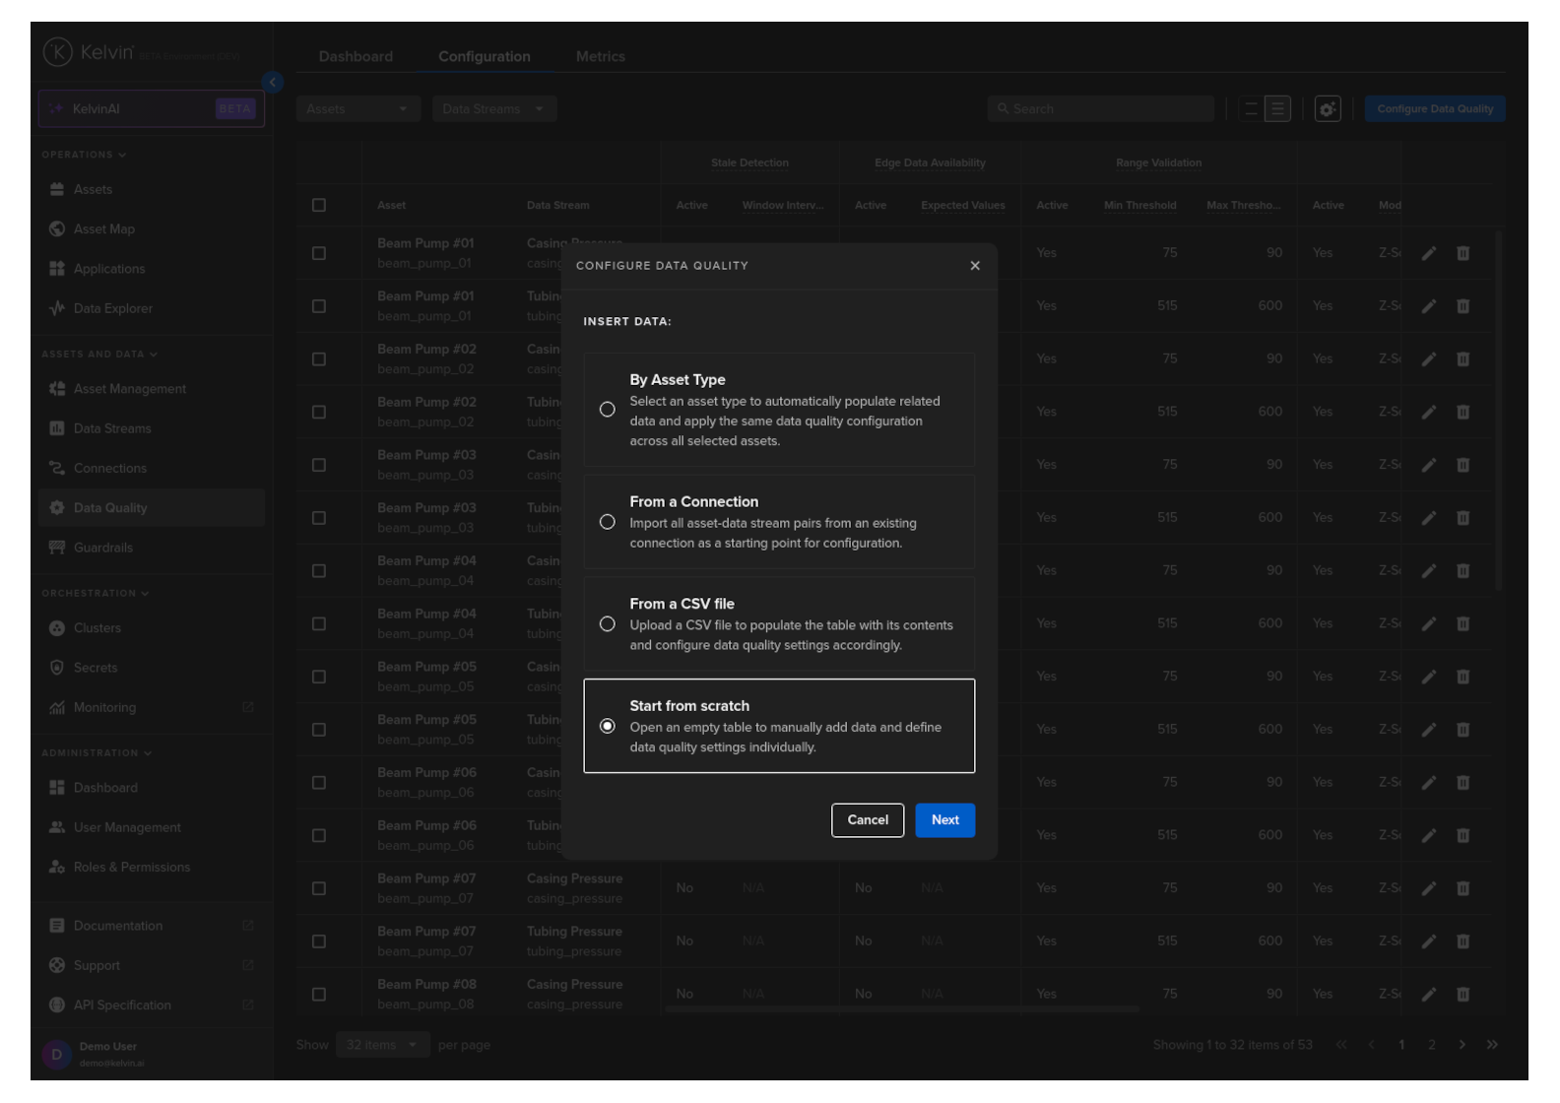Select the By Asset Type option
This screenshot has height=1103, width=1560.
[x=608, y=410]
